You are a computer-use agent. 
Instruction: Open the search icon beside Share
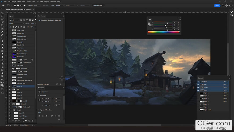(x=223, y=6)
